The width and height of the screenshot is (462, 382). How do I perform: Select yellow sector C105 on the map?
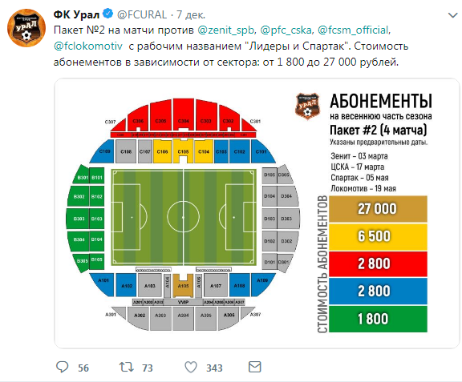click(x=183, y=151)
